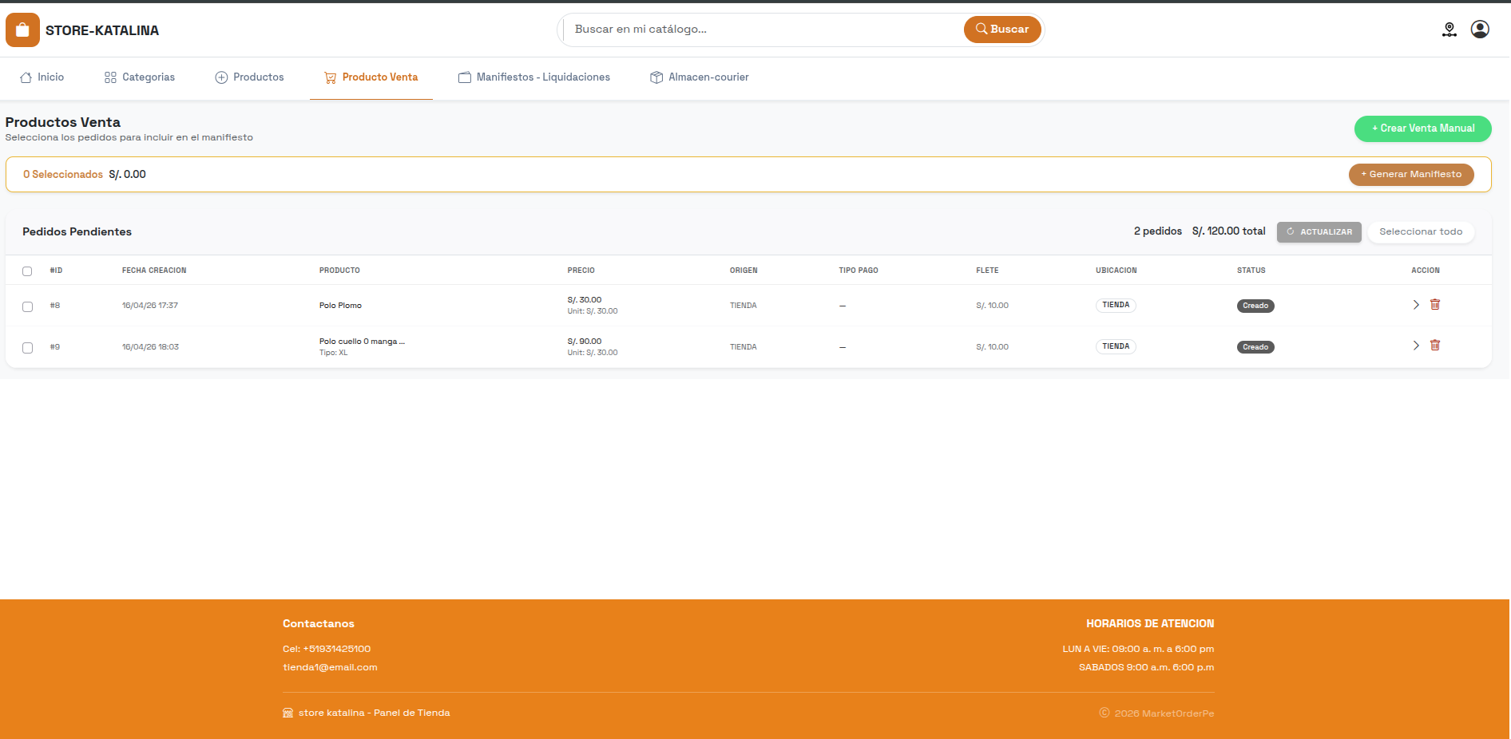Image resolution: width=1511 pixels, height=739 pixels.
Task: Delete order #9 using its trash icon
Action: (x=1435, y=346)
